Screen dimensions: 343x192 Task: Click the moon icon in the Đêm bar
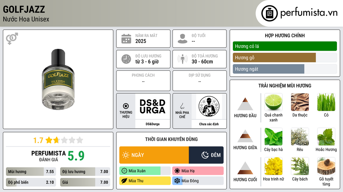pos(205,155)
